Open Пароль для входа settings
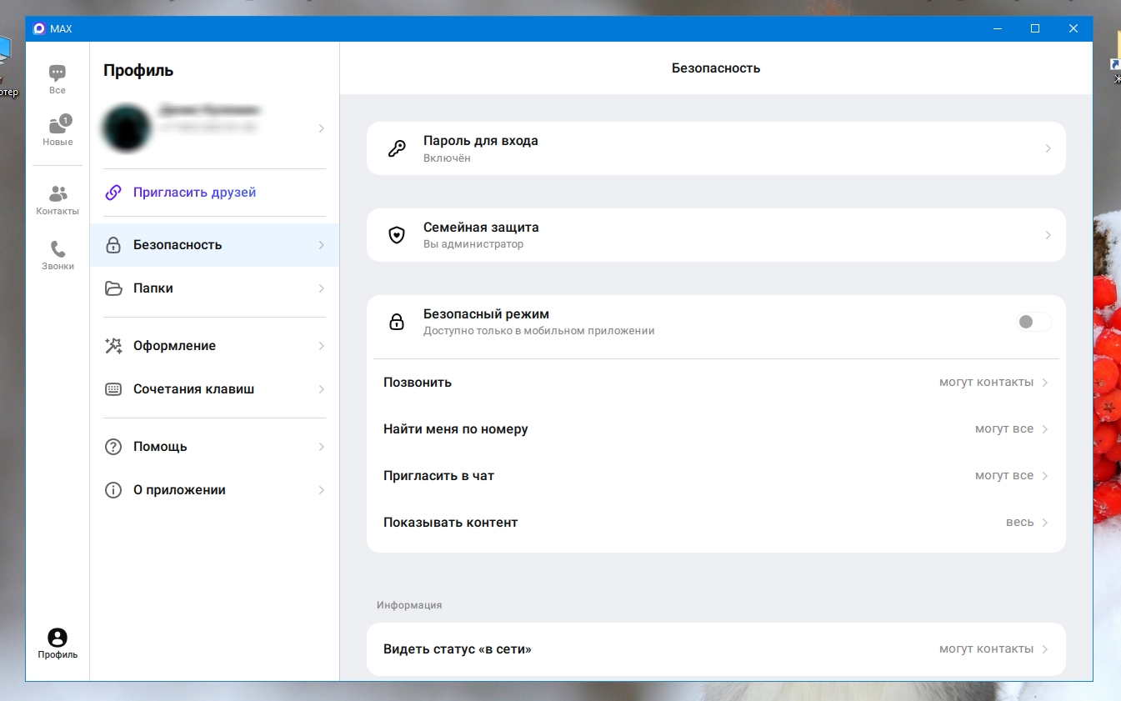 coord(716,148)
